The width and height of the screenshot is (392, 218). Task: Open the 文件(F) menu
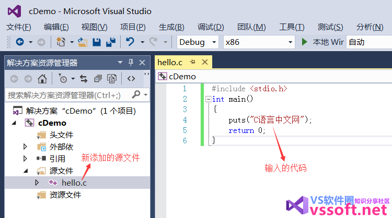click(x=19, y=27)
